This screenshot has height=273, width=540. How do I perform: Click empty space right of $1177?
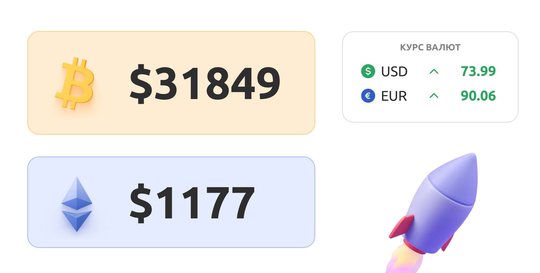(x=284, y=203)
